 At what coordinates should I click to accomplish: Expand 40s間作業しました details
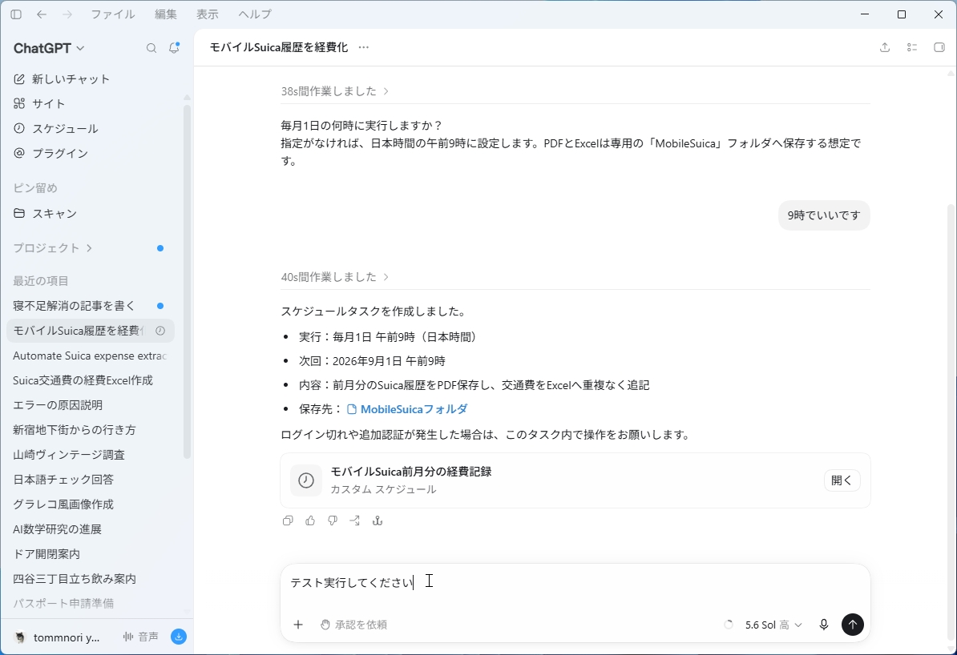click(334, 277)
